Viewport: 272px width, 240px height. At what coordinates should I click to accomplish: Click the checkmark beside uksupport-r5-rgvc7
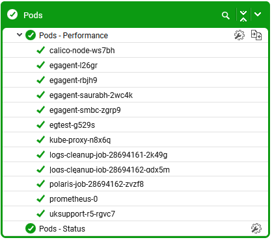40,213
